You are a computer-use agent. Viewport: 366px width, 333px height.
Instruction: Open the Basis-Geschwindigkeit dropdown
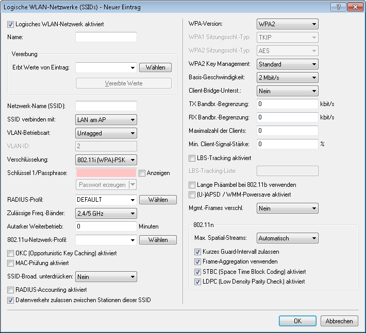coord(287,78)
